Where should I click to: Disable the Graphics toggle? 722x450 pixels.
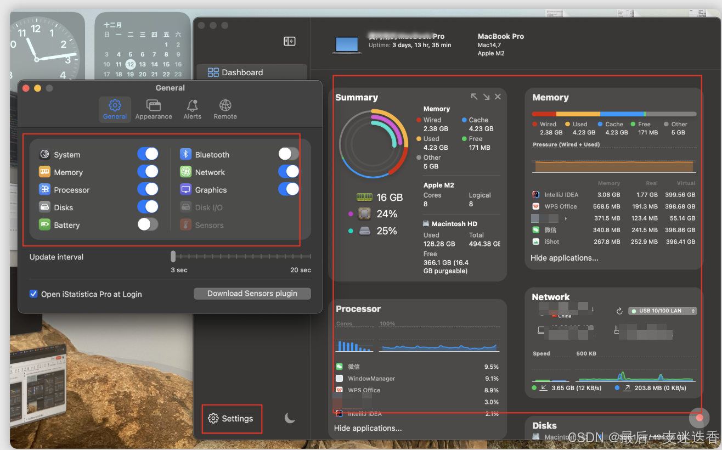(289, 189)
